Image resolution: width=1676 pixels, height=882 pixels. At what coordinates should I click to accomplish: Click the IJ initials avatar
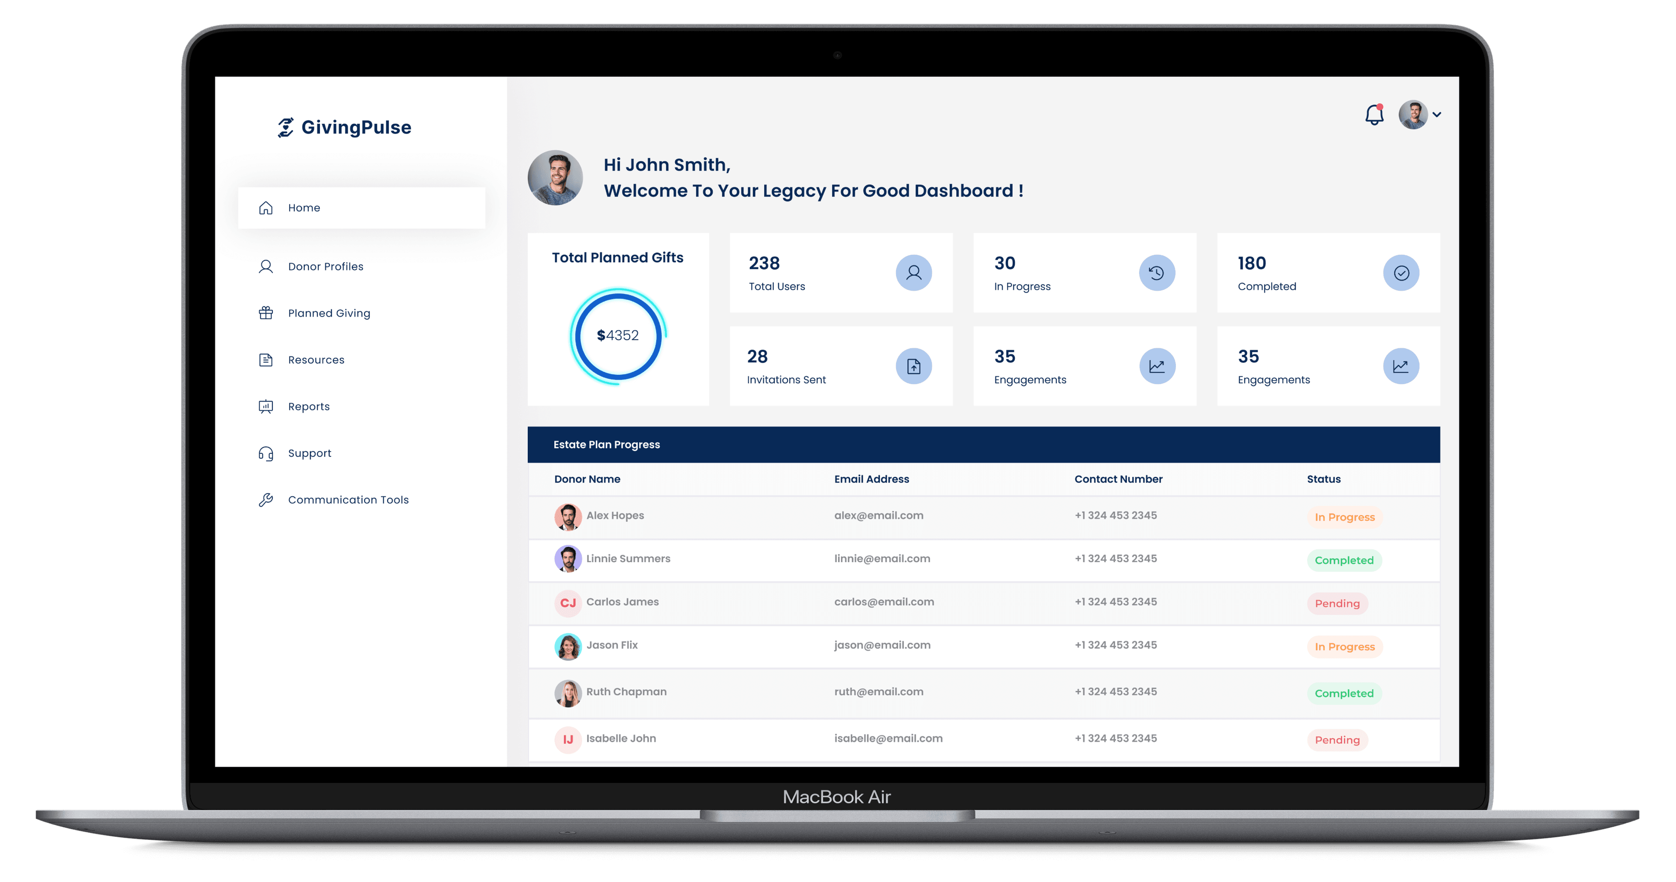(x=568, y=740)
